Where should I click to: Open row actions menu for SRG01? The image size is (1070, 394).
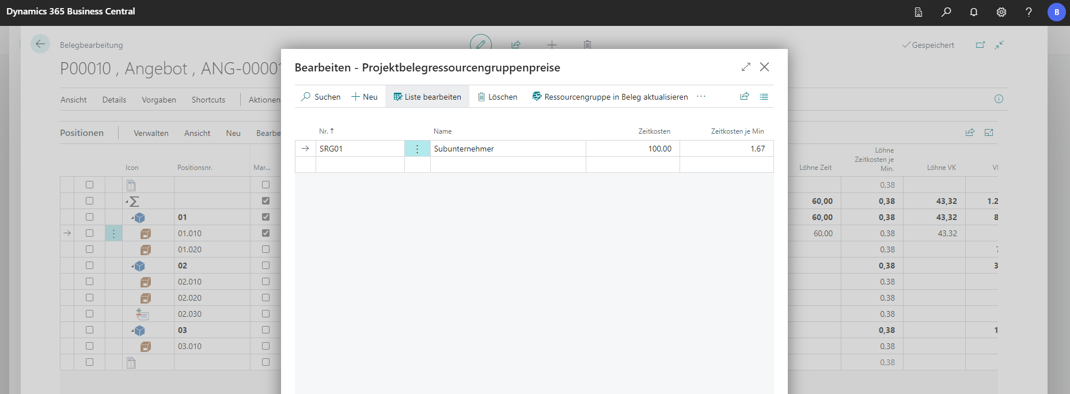click(418, 149)
